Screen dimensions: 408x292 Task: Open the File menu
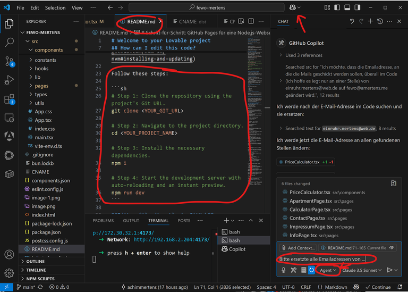20,8
